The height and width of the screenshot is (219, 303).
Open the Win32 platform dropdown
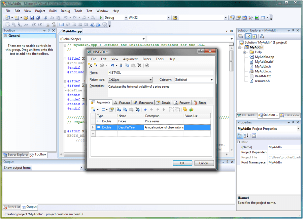coord(169,18)
